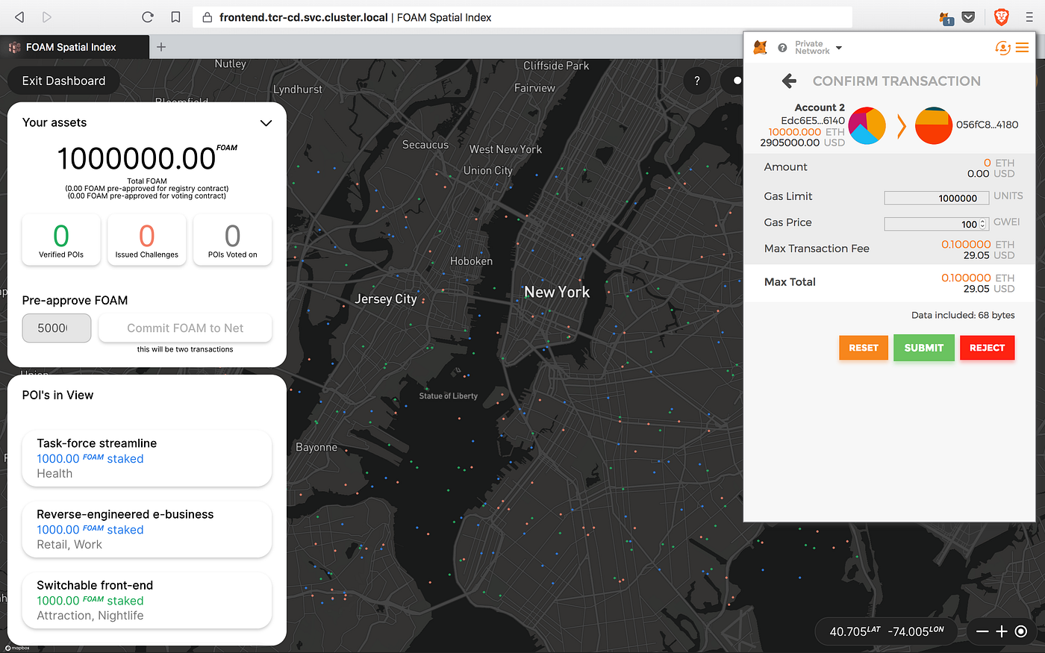
Task: Click the SUBMIT transaction button
Action: [x=924, y=348]
